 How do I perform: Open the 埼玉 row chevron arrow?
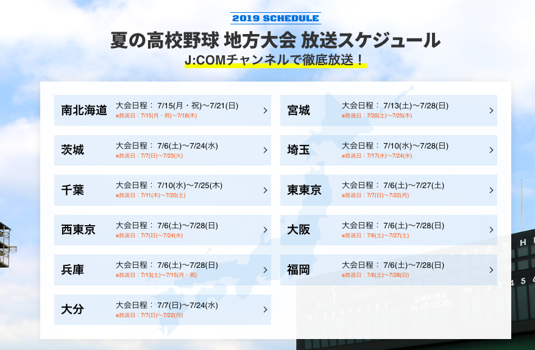(x=491, y=150)
